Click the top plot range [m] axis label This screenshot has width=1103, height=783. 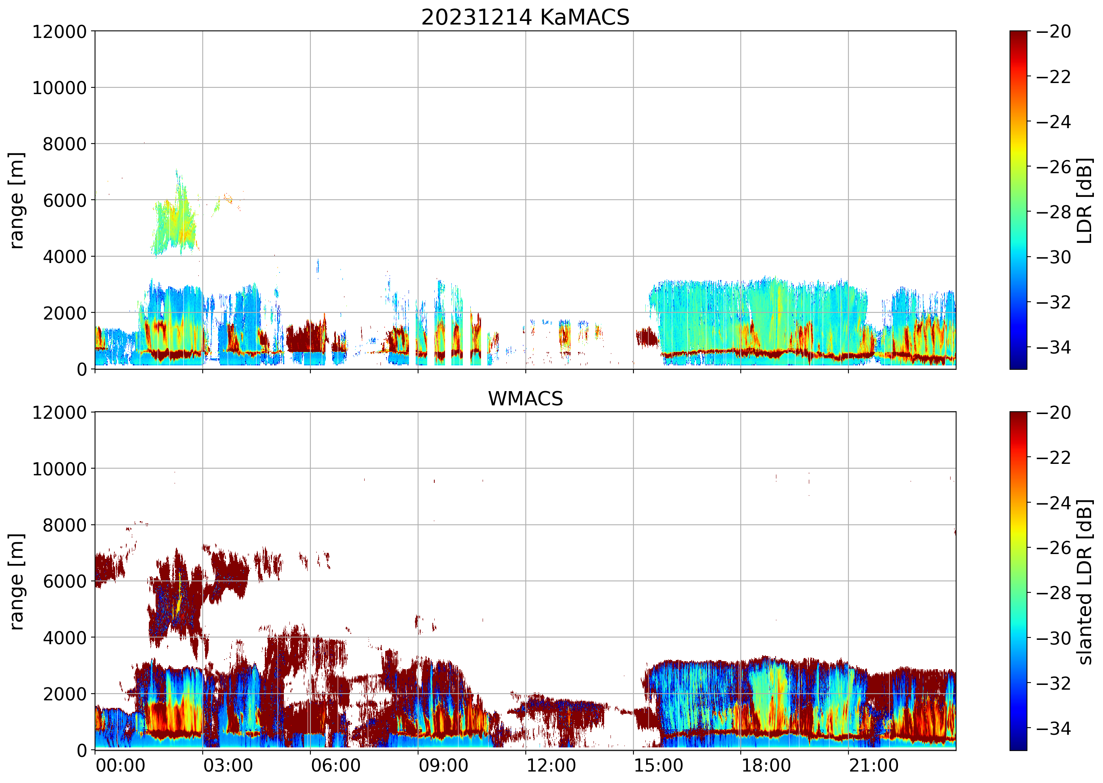point(16,200)
